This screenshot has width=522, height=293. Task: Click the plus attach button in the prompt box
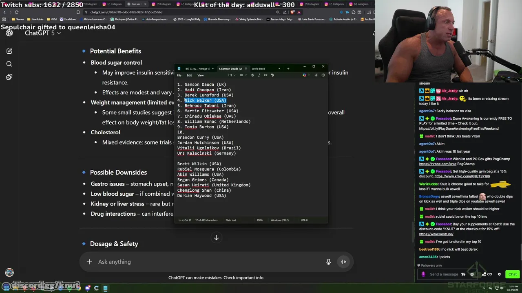[89, 262]
